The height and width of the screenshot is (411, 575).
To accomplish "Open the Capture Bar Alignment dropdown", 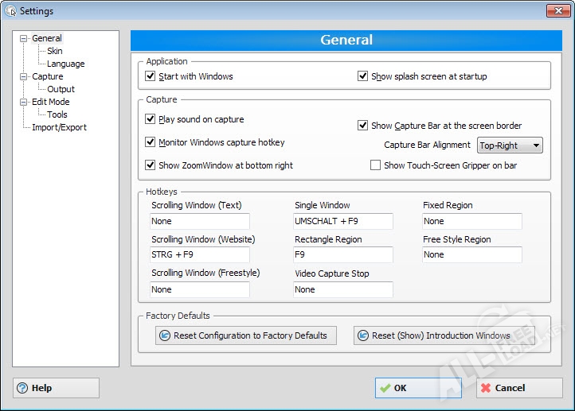I will pos(510,145).
